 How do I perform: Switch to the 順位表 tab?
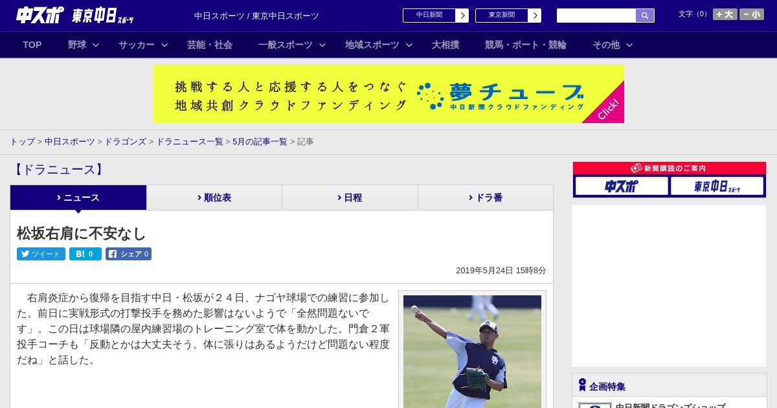pyautogui.click(x=214, y=198)
